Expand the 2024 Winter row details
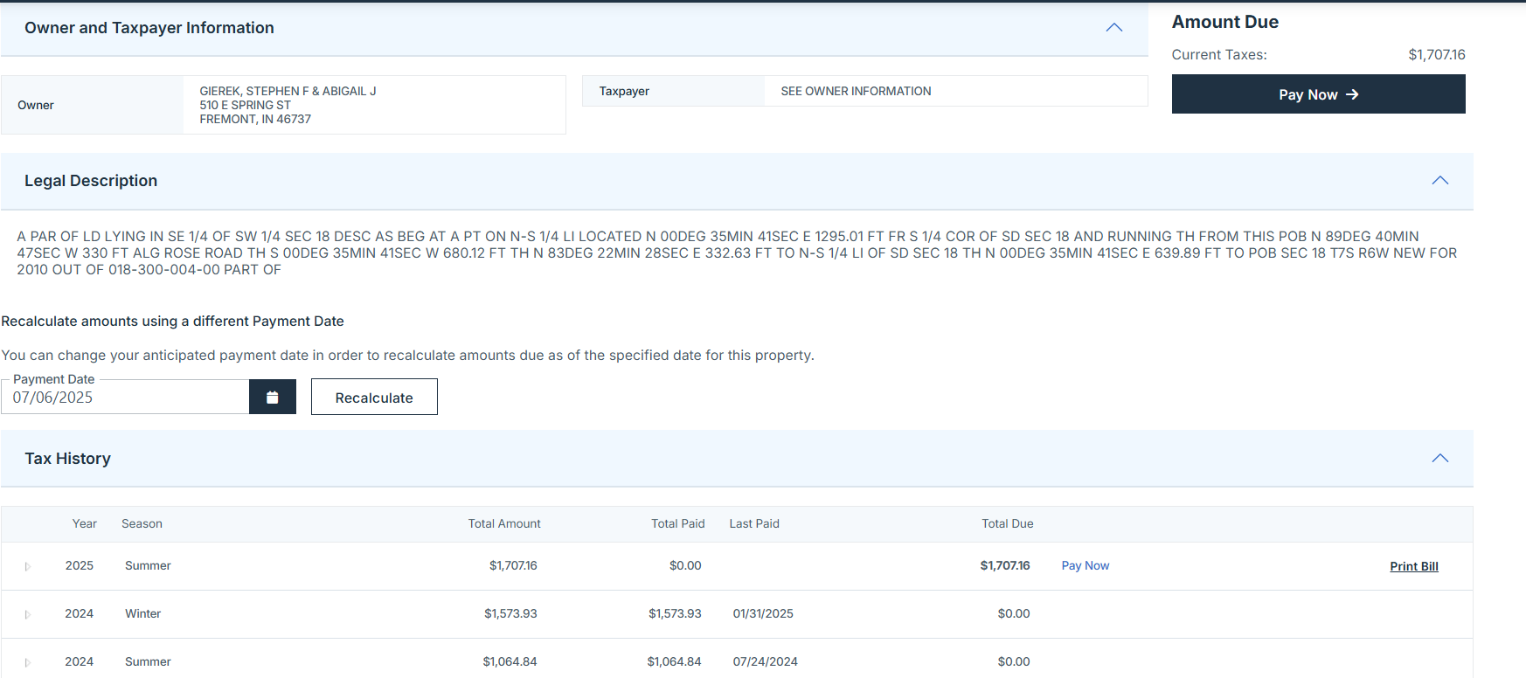 28,614
